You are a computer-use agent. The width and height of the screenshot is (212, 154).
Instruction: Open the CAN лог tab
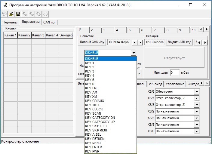point(49,22)
